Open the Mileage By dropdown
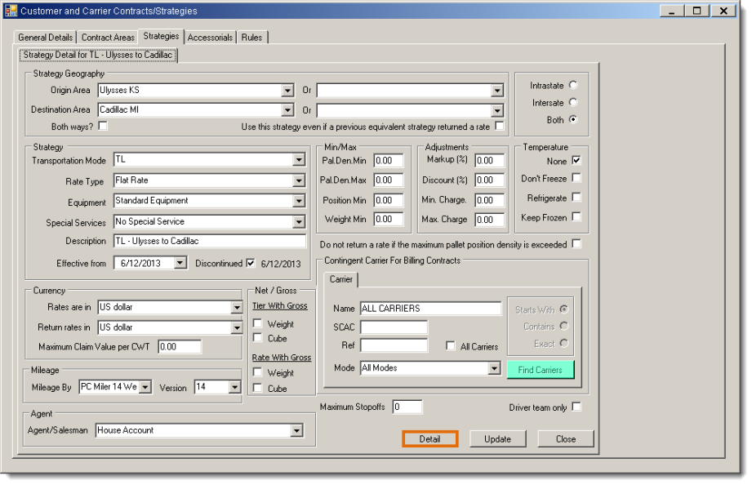Image resolution: width=752 pixels, height=485 pixels. pos(145,387)
